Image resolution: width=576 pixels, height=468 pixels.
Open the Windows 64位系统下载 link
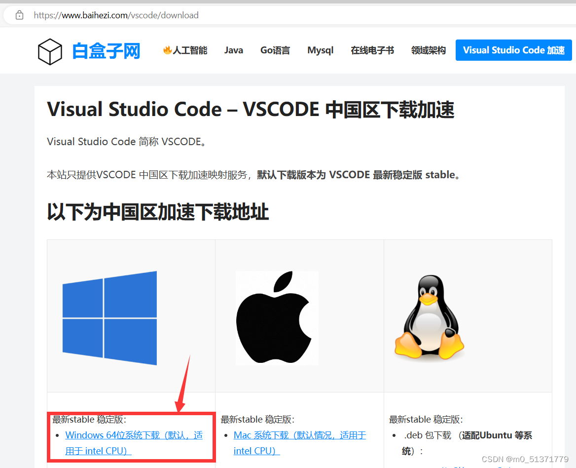(x=134, y=443)
